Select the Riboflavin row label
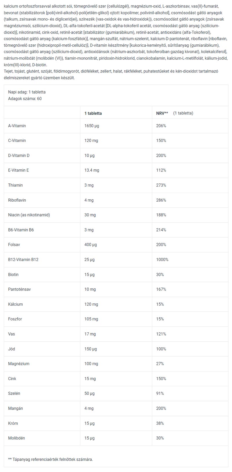This screenshot has width=232, height=472. coord(17,200)
